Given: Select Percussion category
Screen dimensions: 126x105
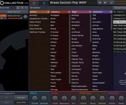Looking at the screenshot, I should pyautogui.click(x=56, y=73).
